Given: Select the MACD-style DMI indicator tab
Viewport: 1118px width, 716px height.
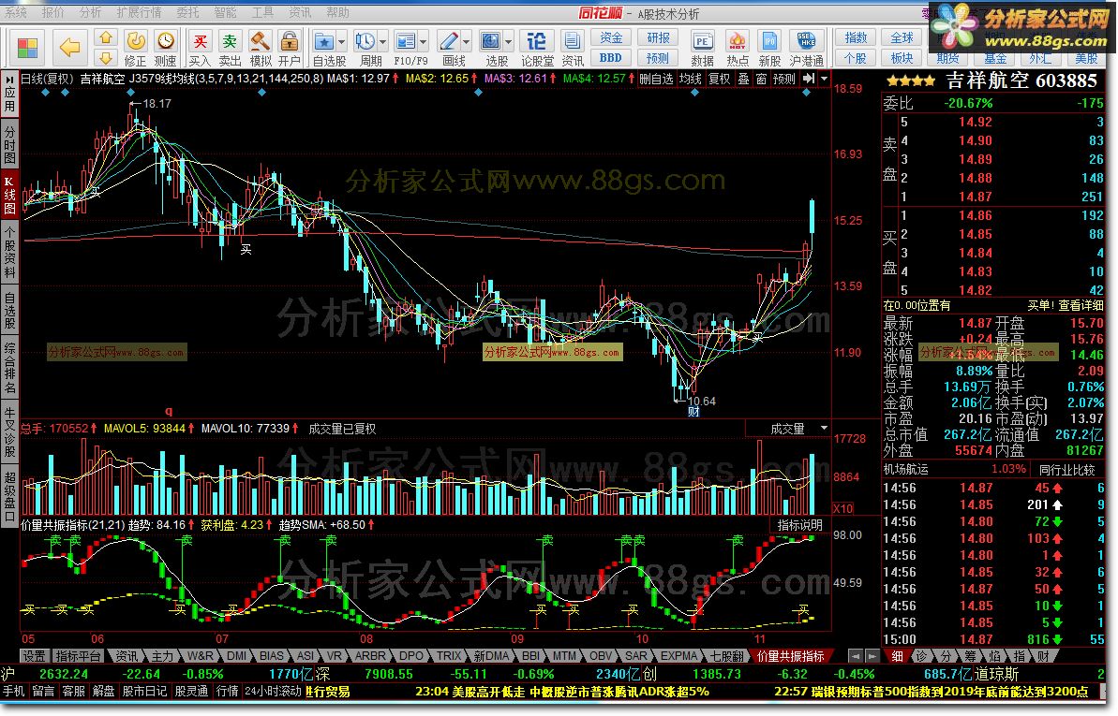Looking at the screenshot, I should click(x=236, y=655).
